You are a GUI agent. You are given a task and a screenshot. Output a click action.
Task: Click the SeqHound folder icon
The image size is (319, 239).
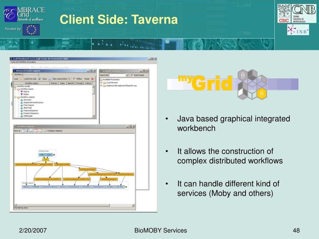[x=104, y=86]
